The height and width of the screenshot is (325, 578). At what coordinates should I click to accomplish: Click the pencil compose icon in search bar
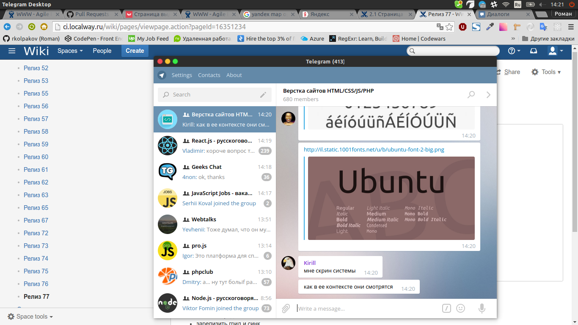point(263,95)
